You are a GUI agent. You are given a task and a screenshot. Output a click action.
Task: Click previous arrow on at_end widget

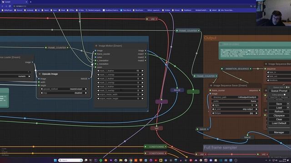pos(213,109)
